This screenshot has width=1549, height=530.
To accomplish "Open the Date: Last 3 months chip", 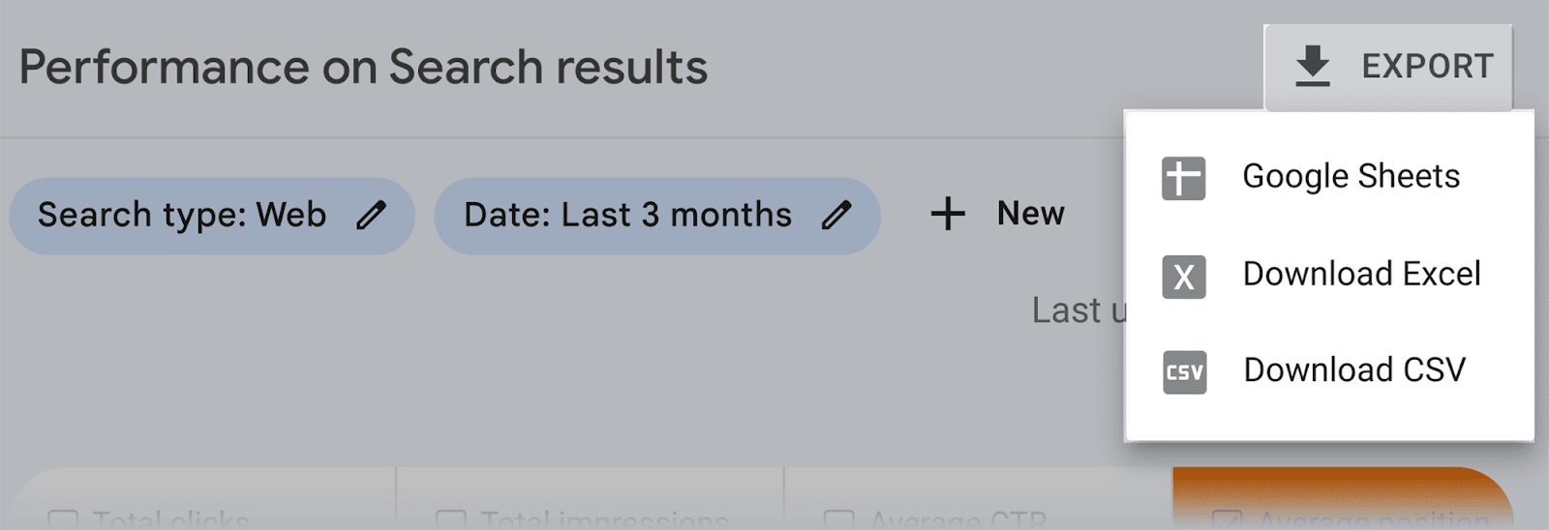I will click(627, 216).
